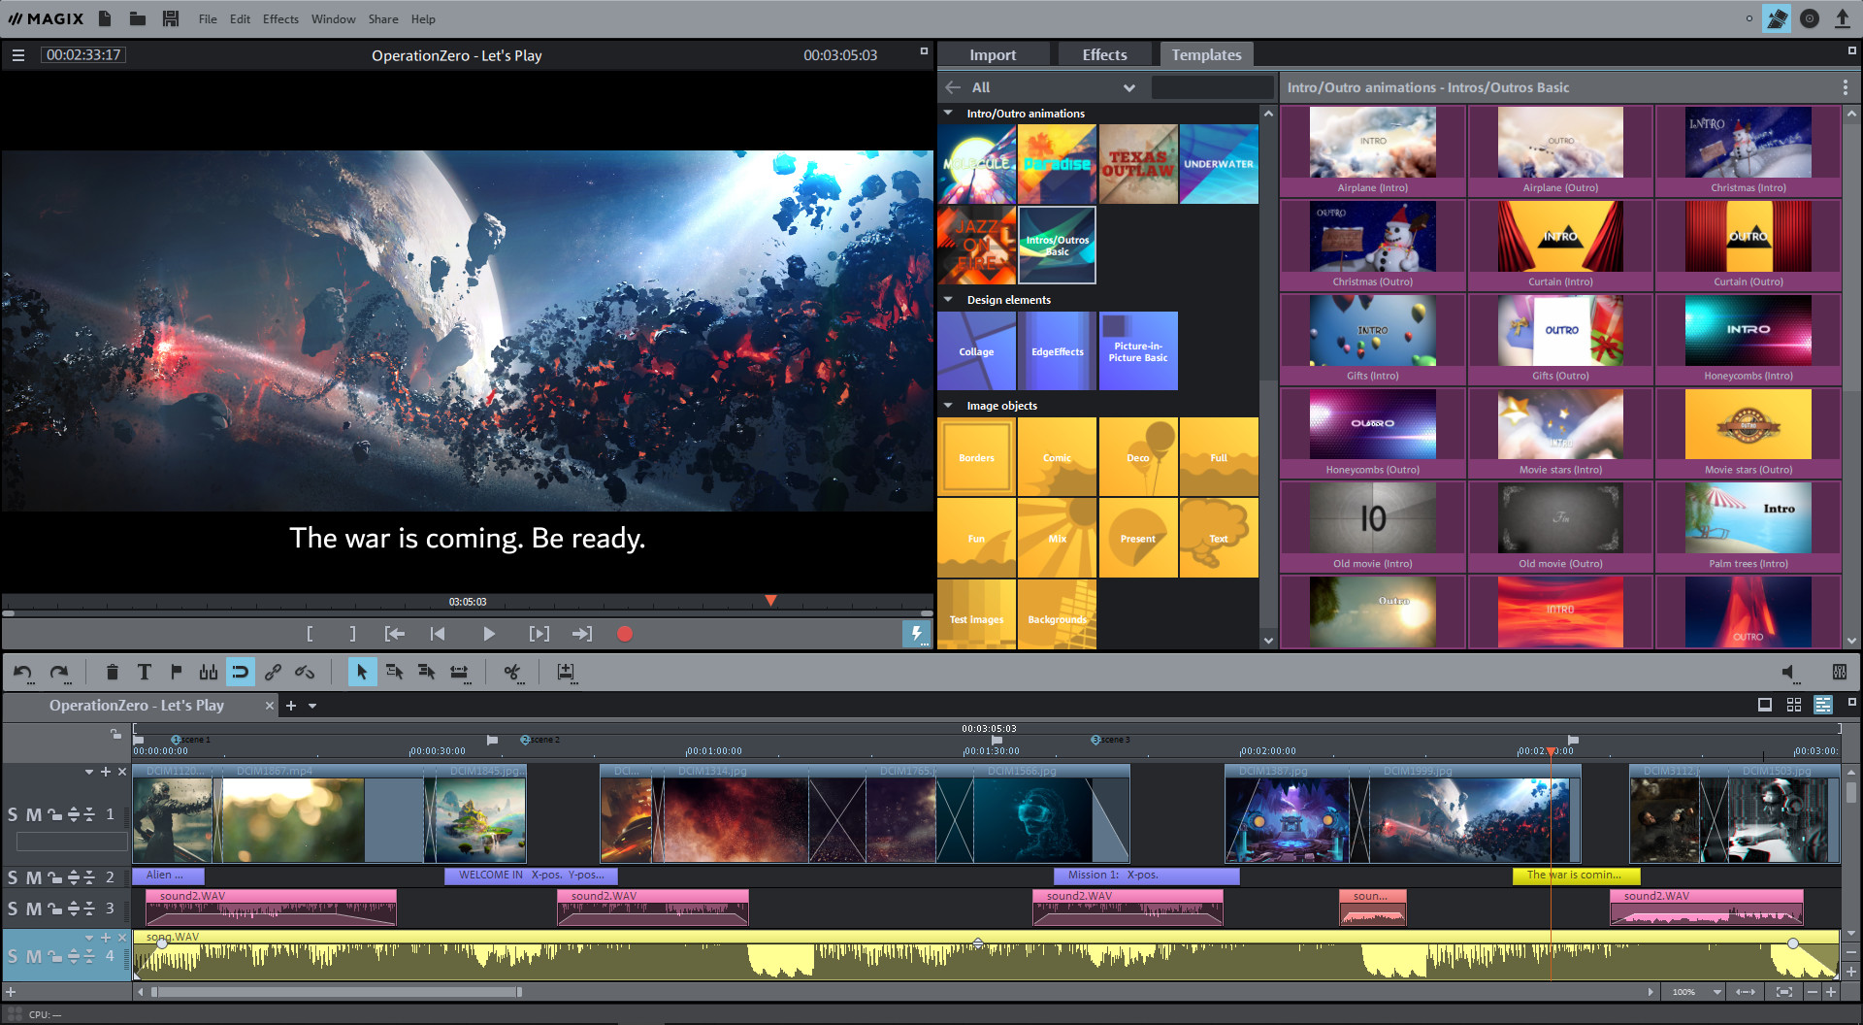Screen dimensions: 1863x1025
Task: Switch to the Effects tab
Action: coord(1104,53)
